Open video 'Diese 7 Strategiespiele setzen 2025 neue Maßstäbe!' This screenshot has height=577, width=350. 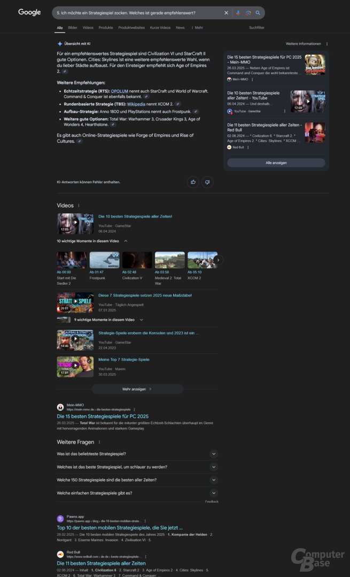point(145,295)
